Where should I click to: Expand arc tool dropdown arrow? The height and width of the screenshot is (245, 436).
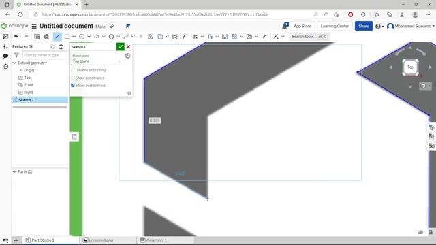pyautogui.click(x=104, y=37)
